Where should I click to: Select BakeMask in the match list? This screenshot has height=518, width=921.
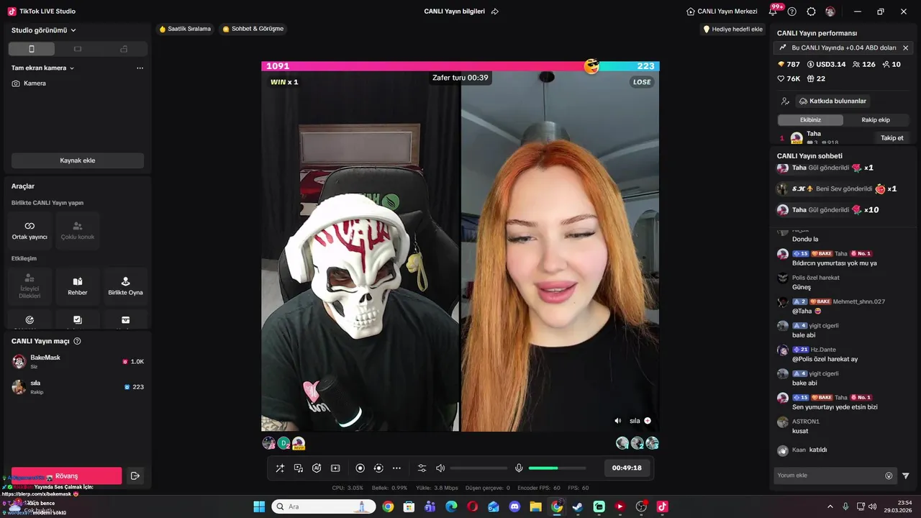tap(78, 361)
